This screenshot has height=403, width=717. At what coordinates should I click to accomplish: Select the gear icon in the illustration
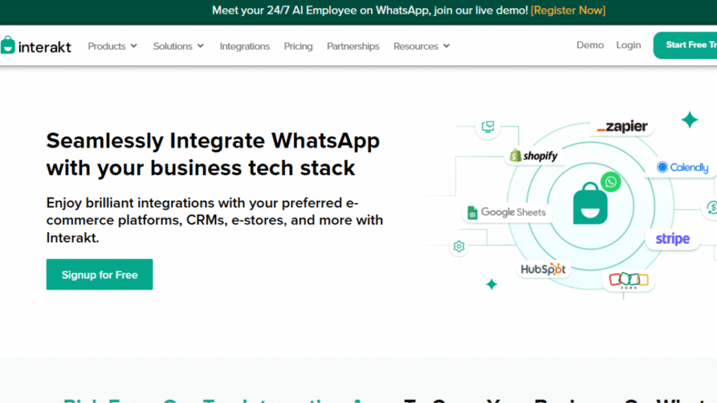(459, 246)
